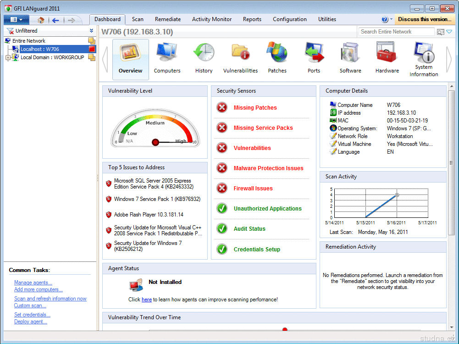Open the search options dropdown arrow

point(449,32)
